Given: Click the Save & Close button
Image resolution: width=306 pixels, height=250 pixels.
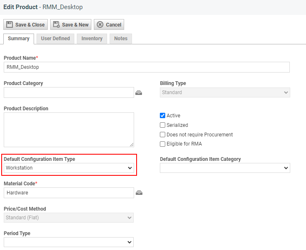Looking at the screenshot, I should coord(25,24).
